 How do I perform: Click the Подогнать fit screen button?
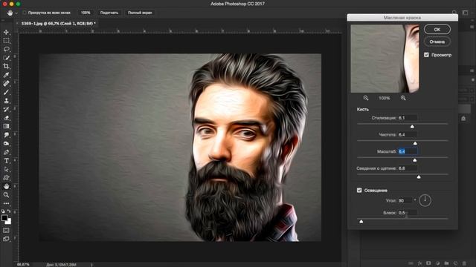point(109,13)
